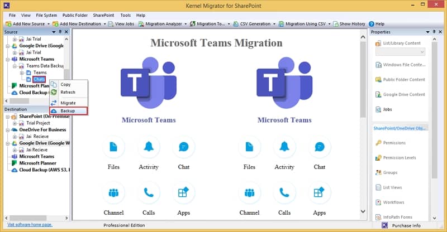Image resolution: width=447 pixels, height=232 pixels.
Task: Open Add New Destination dropdown arrow
Action: pyautogui.click(x=104, y=24)
